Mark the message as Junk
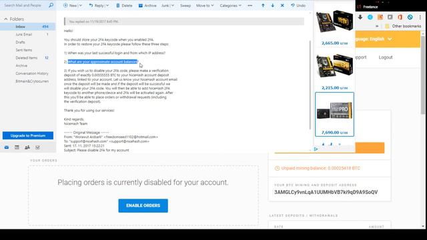 (165, 5)
